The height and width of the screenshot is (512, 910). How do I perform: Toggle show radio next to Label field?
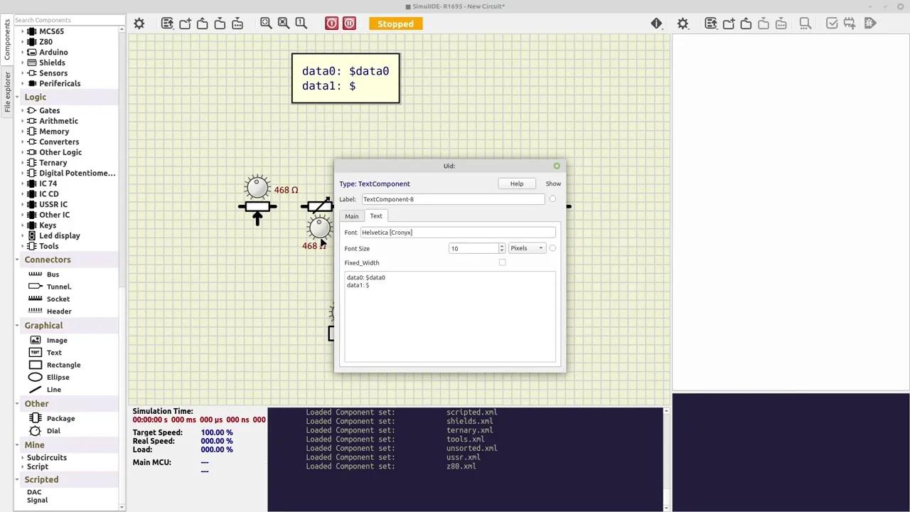pos(552,199)
